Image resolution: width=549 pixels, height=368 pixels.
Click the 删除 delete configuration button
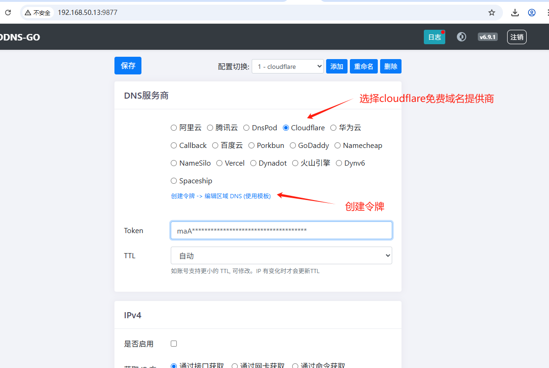pyautogui.click(x=390, y=66)
